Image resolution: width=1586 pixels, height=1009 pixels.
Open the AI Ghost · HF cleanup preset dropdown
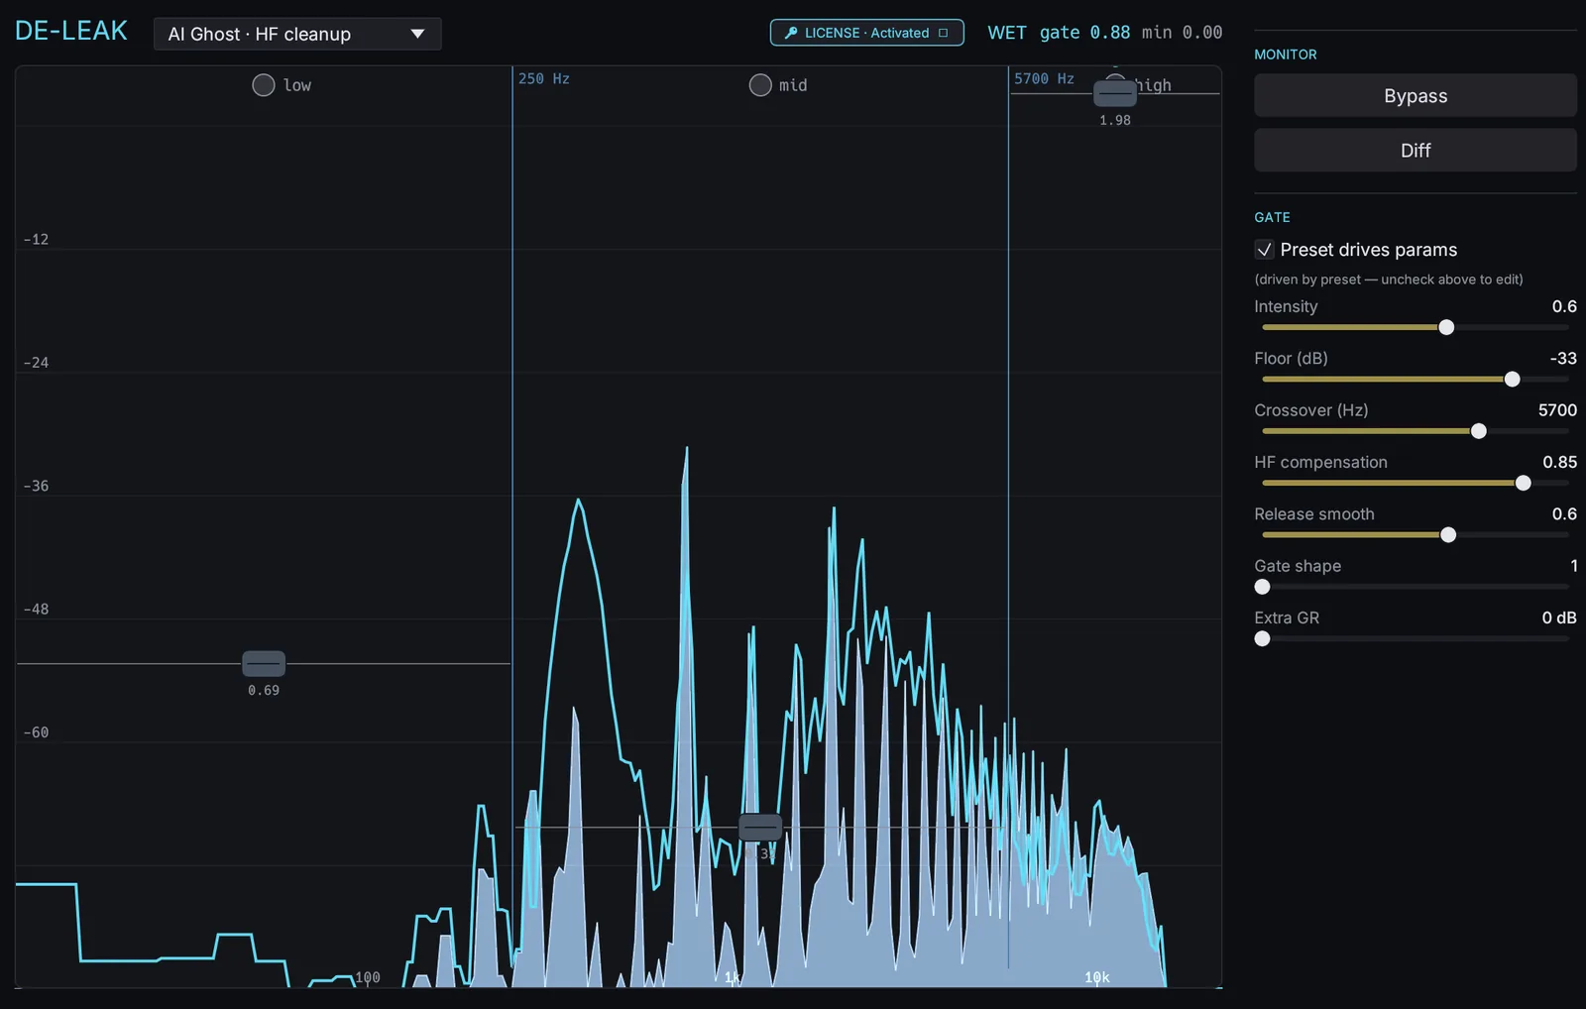coord(297,34)
